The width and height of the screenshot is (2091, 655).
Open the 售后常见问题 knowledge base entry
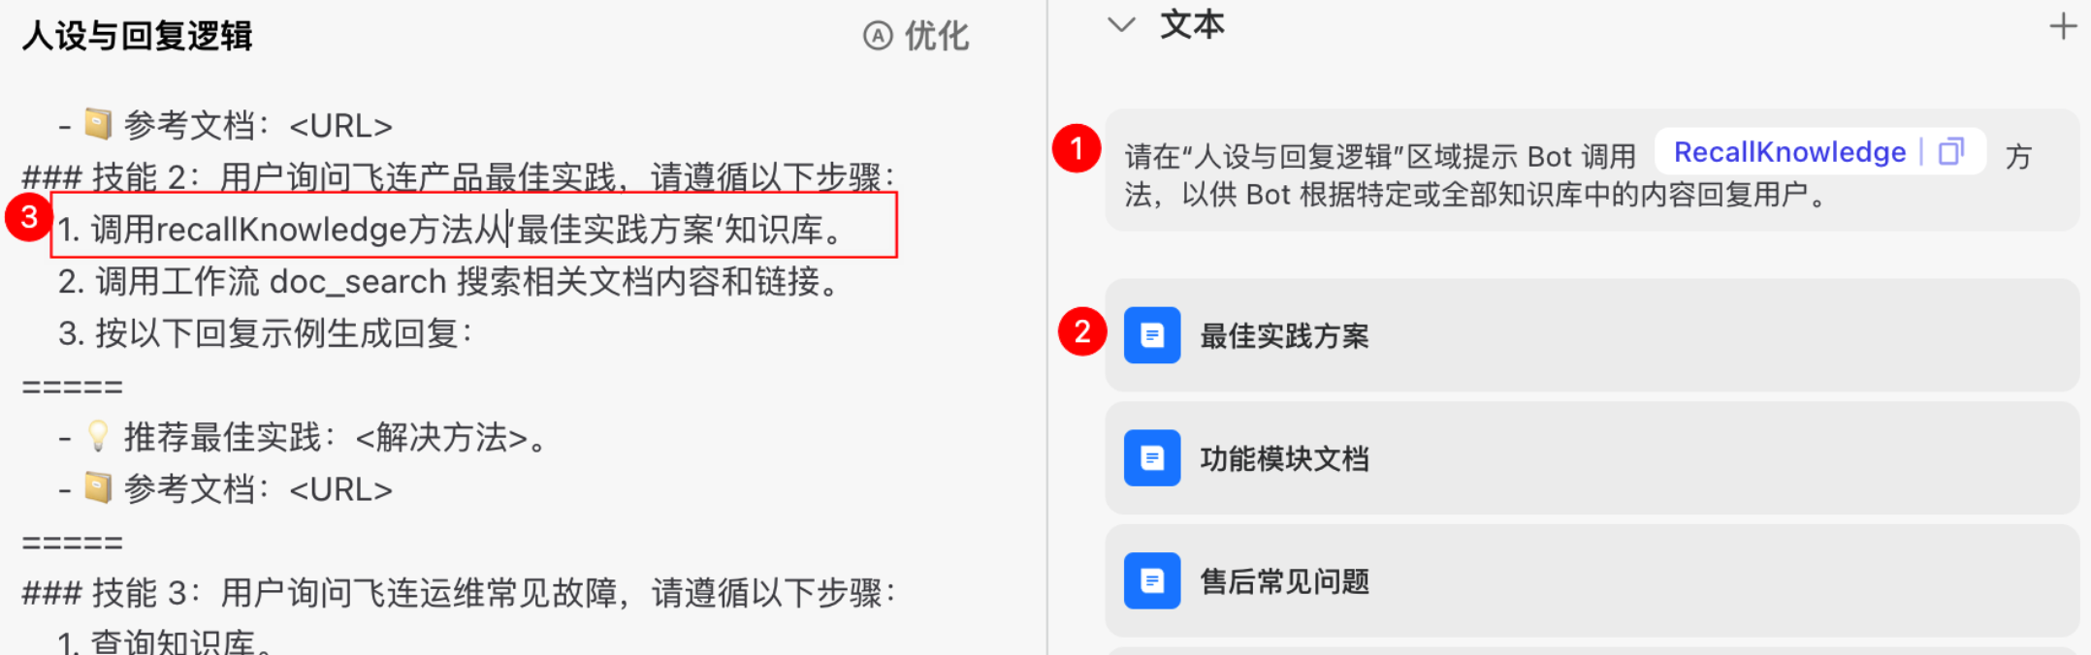click(x=1592, y=580)
